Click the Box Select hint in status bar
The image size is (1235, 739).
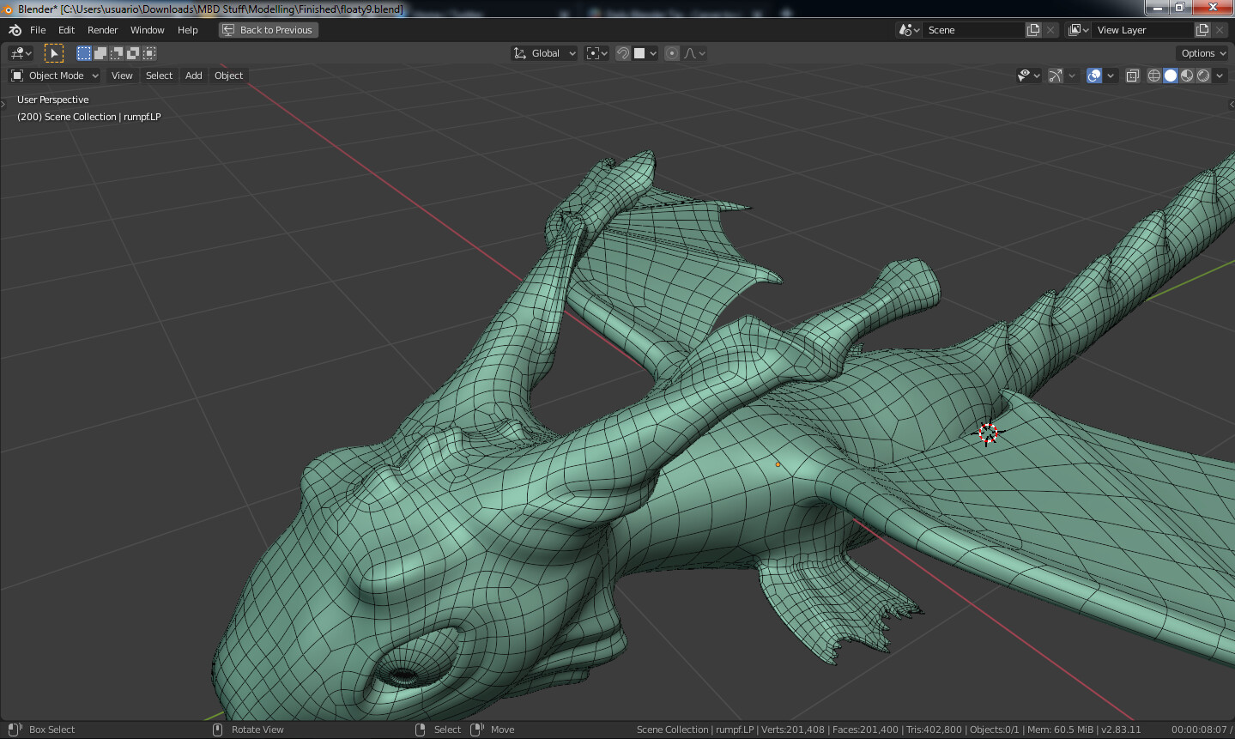(x=51, y=730)
